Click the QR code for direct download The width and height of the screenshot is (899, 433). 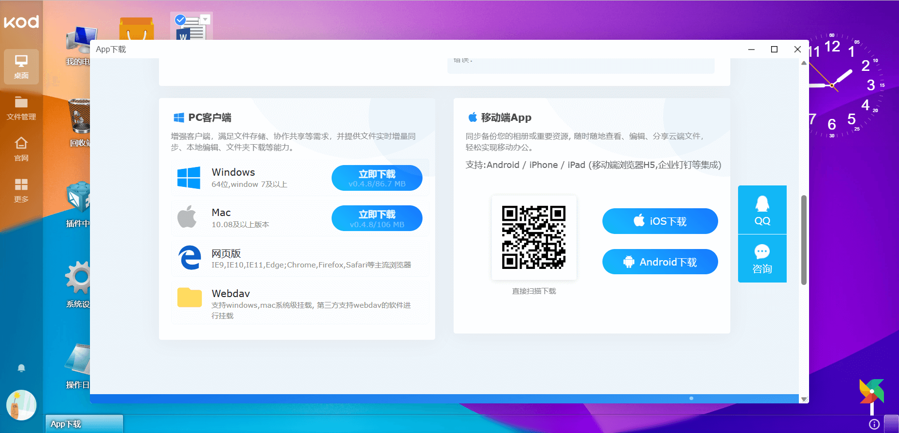click(x=534, y=238)
